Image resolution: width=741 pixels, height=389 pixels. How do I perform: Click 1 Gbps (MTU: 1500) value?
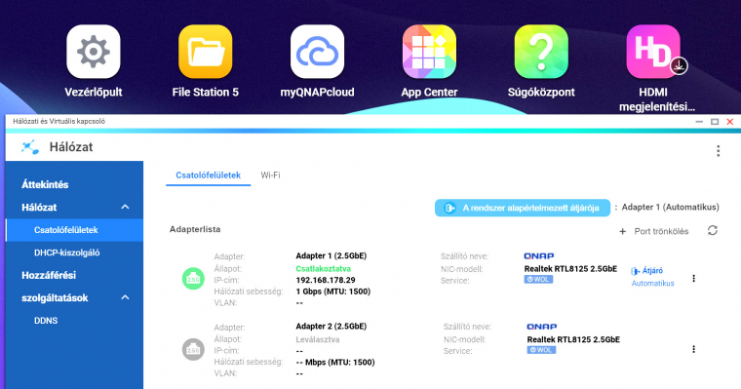coord(333,292)
